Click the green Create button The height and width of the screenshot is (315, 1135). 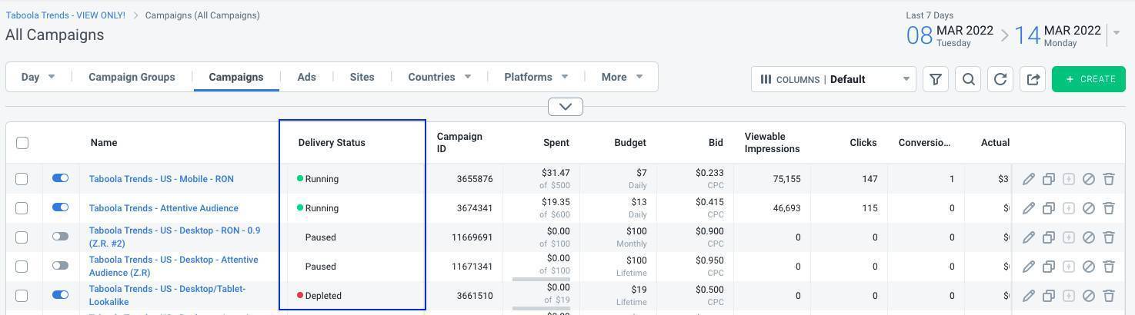click(x=1089, y=79)
